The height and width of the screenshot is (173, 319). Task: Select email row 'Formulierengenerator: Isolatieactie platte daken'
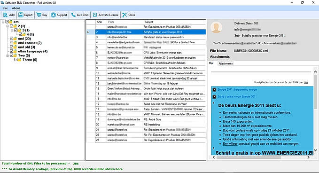[150, 68]
